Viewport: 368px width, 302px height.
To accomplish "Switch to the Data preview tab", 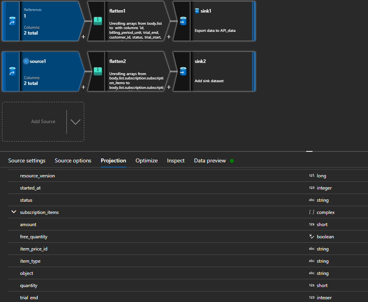I will 210,160.
